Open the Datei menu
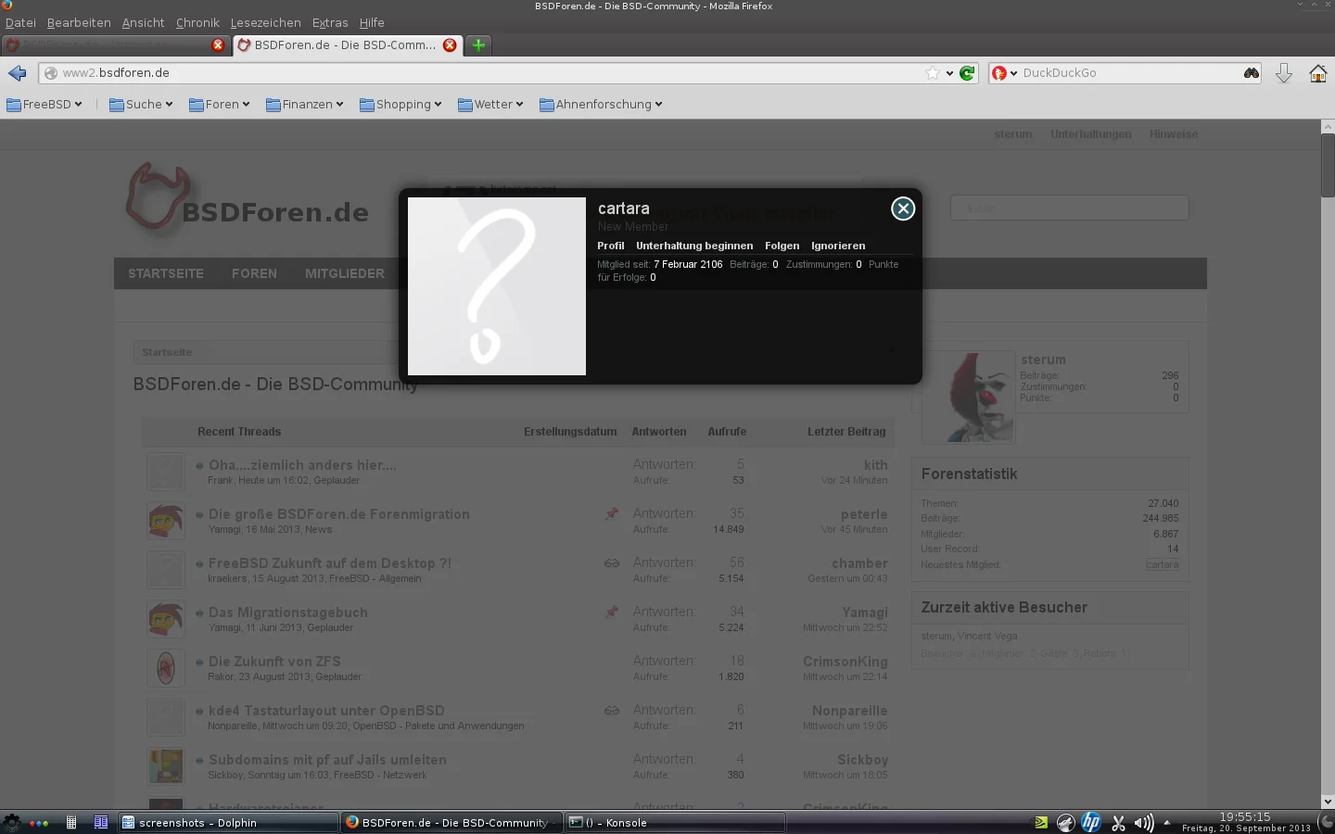Screen dimensions: 1335x834 click(20, 22)
